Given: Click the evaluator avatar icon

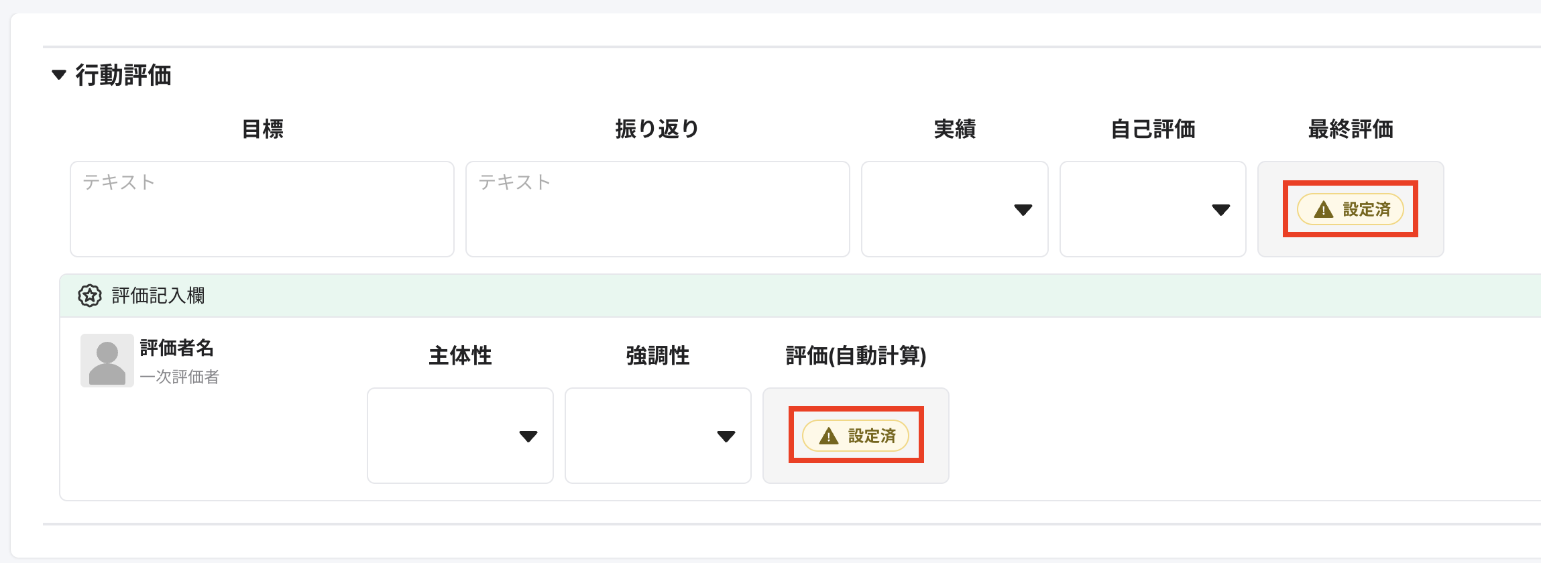Looking at the screenshot, I should [x=107, y=361].
